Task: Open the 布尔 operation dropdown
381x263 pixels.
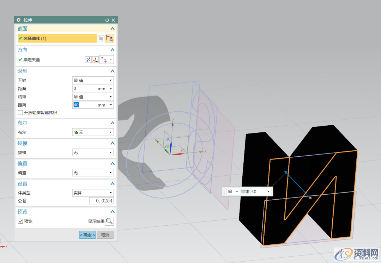Action: [93, 132]
